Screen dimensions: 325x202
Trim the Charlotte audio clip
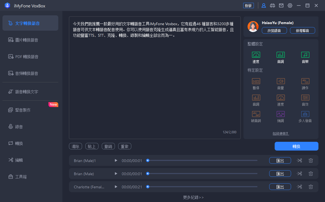pos(300,187)
